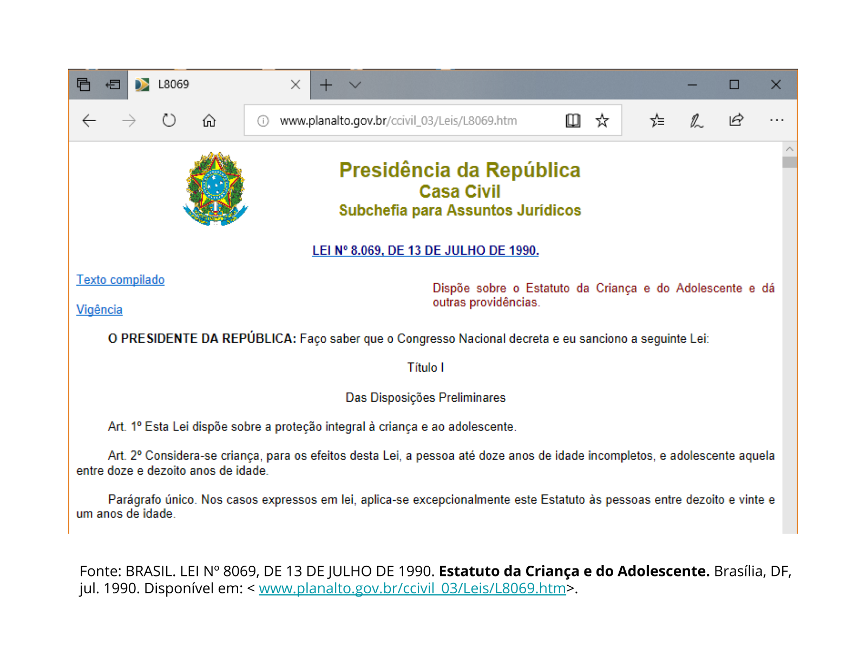Image resolution: width=866 pixels, height=649 pixels.
Task: Open reading view book icon
Action: coord(573,121)
